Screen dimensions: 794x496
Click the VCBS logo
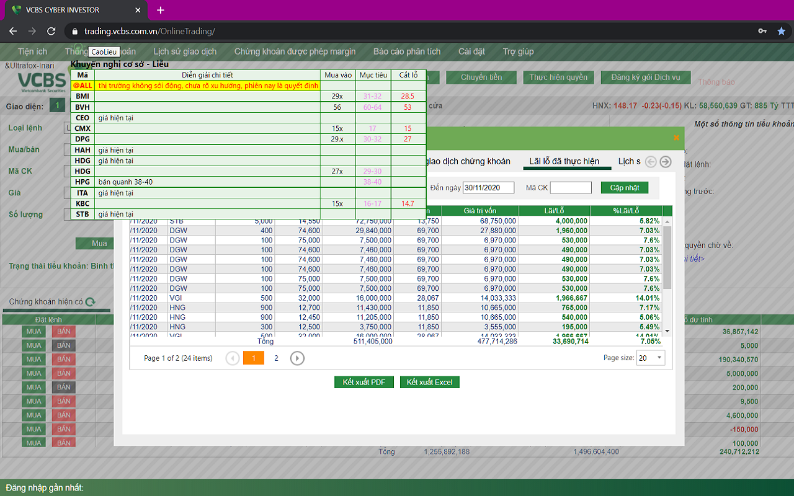point(42,82)
